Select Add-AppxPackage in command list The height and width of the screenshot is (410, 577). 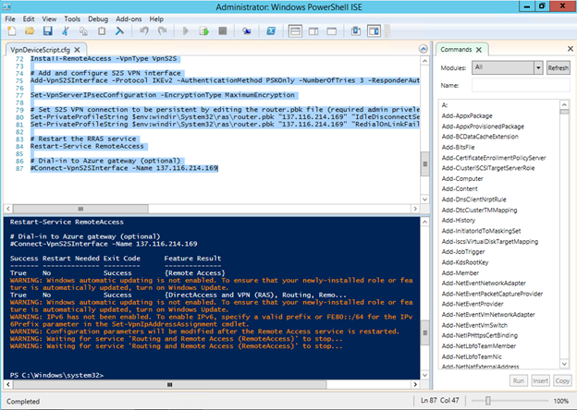click(x=467, y=115)
